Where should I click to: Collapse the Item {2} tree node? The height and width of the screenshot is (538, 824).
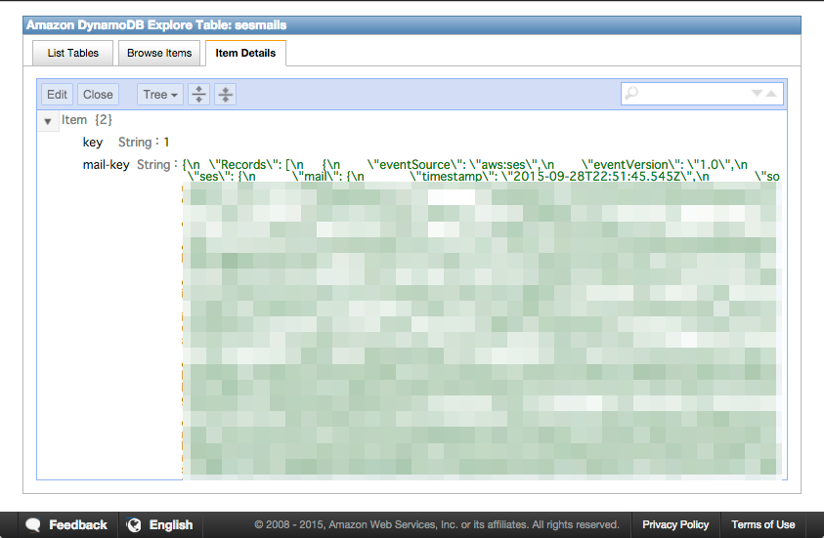click(x=47, y=121)
